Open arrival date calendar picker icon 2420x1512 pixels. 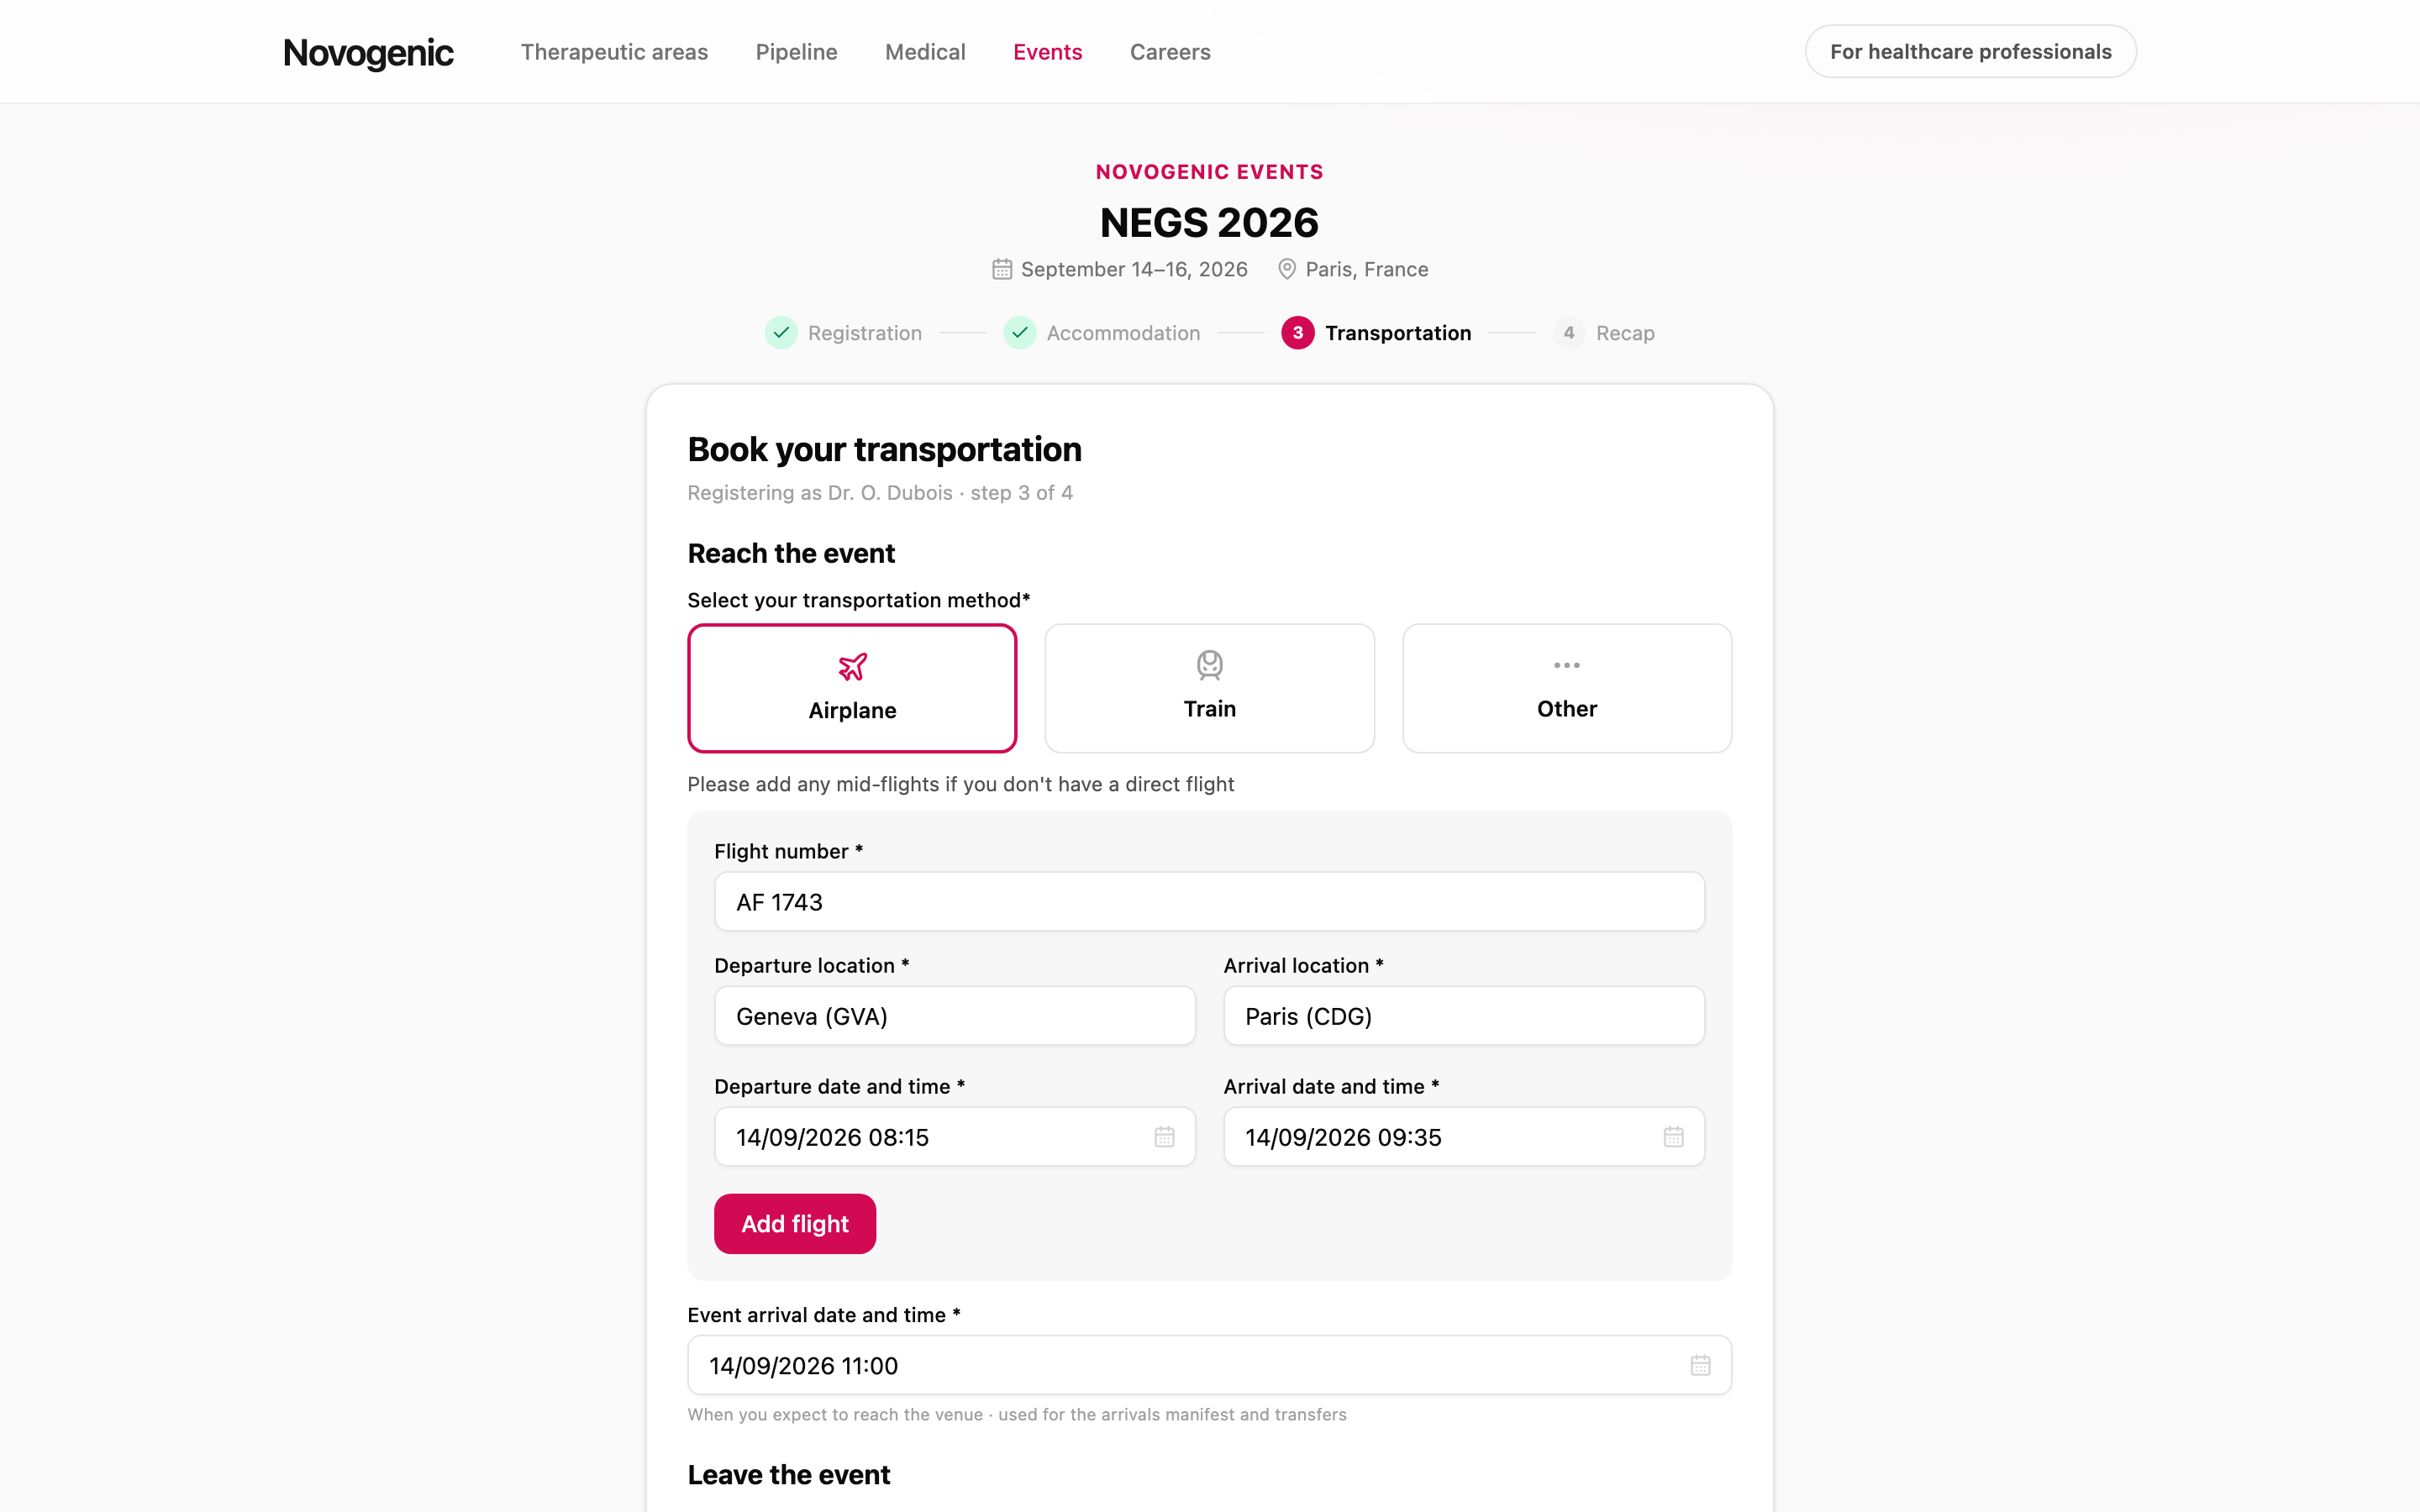[1673, 1137]
